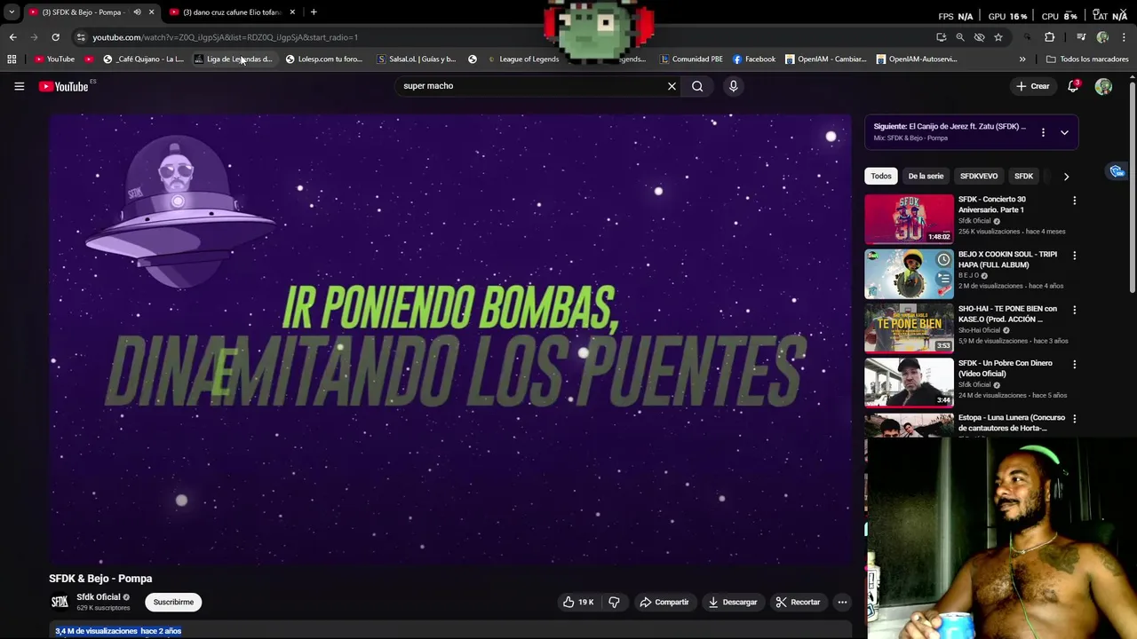Open browser media controls icon
The image size is (1137, 639).
(1081, 37)
